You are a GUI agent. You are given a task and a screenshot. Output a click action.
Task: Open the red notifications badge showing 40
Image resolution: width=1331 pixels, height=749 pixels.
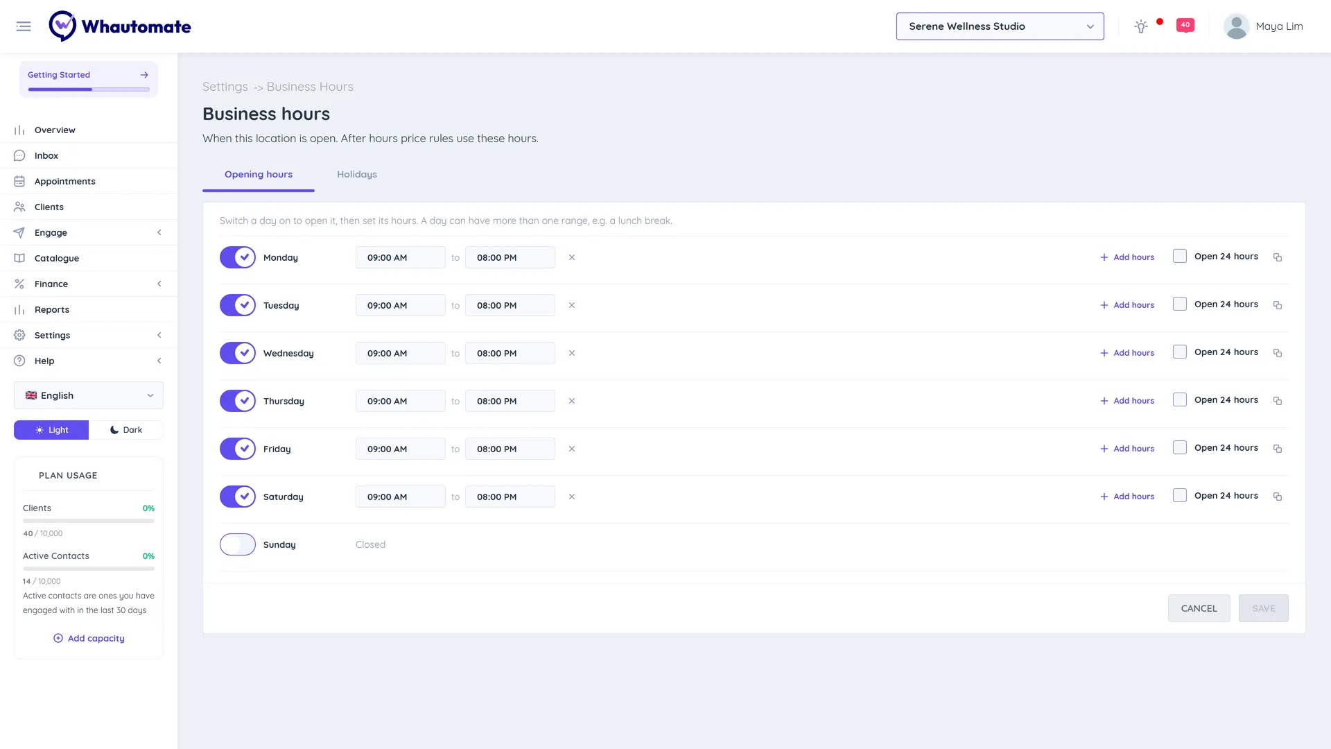tap(1185, 26)
